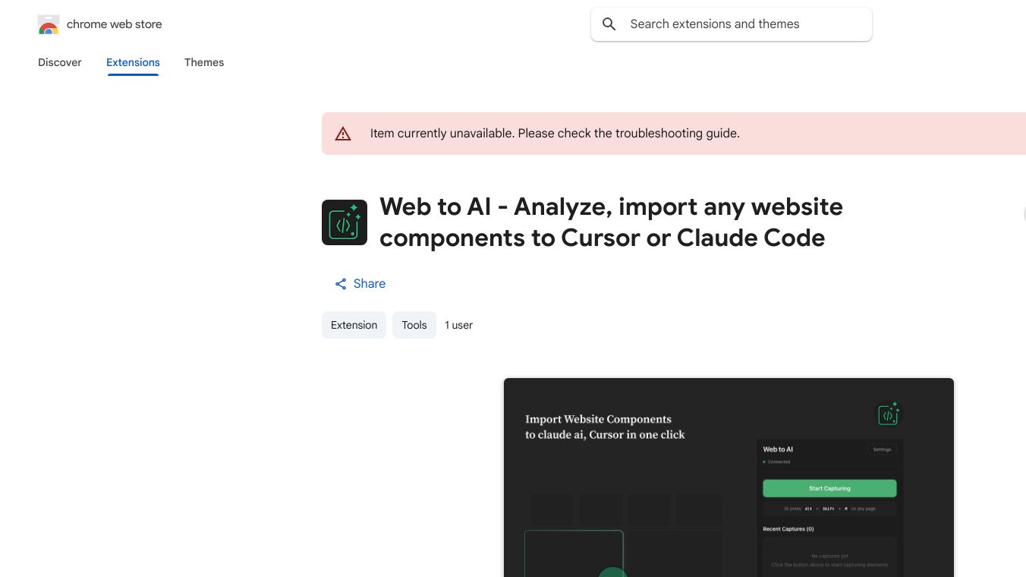Image resolution: width=1026 pixels, height=577 pixels.
Task: Click the green Connected status dot in preview
Action: (764, 462)
